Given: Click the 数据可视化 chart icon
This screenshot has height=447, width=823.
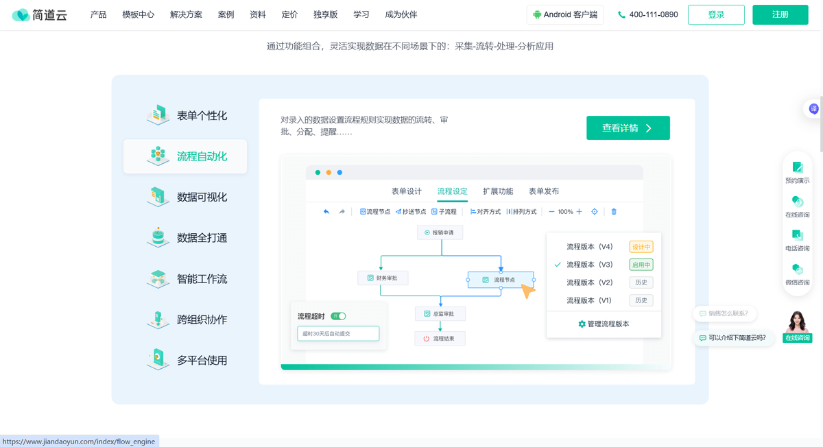Looking at the screenshot, I should pos(158,197).
